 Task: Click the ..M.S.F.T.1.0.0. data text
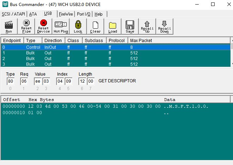pyautogui.click(x=186, y=106)
